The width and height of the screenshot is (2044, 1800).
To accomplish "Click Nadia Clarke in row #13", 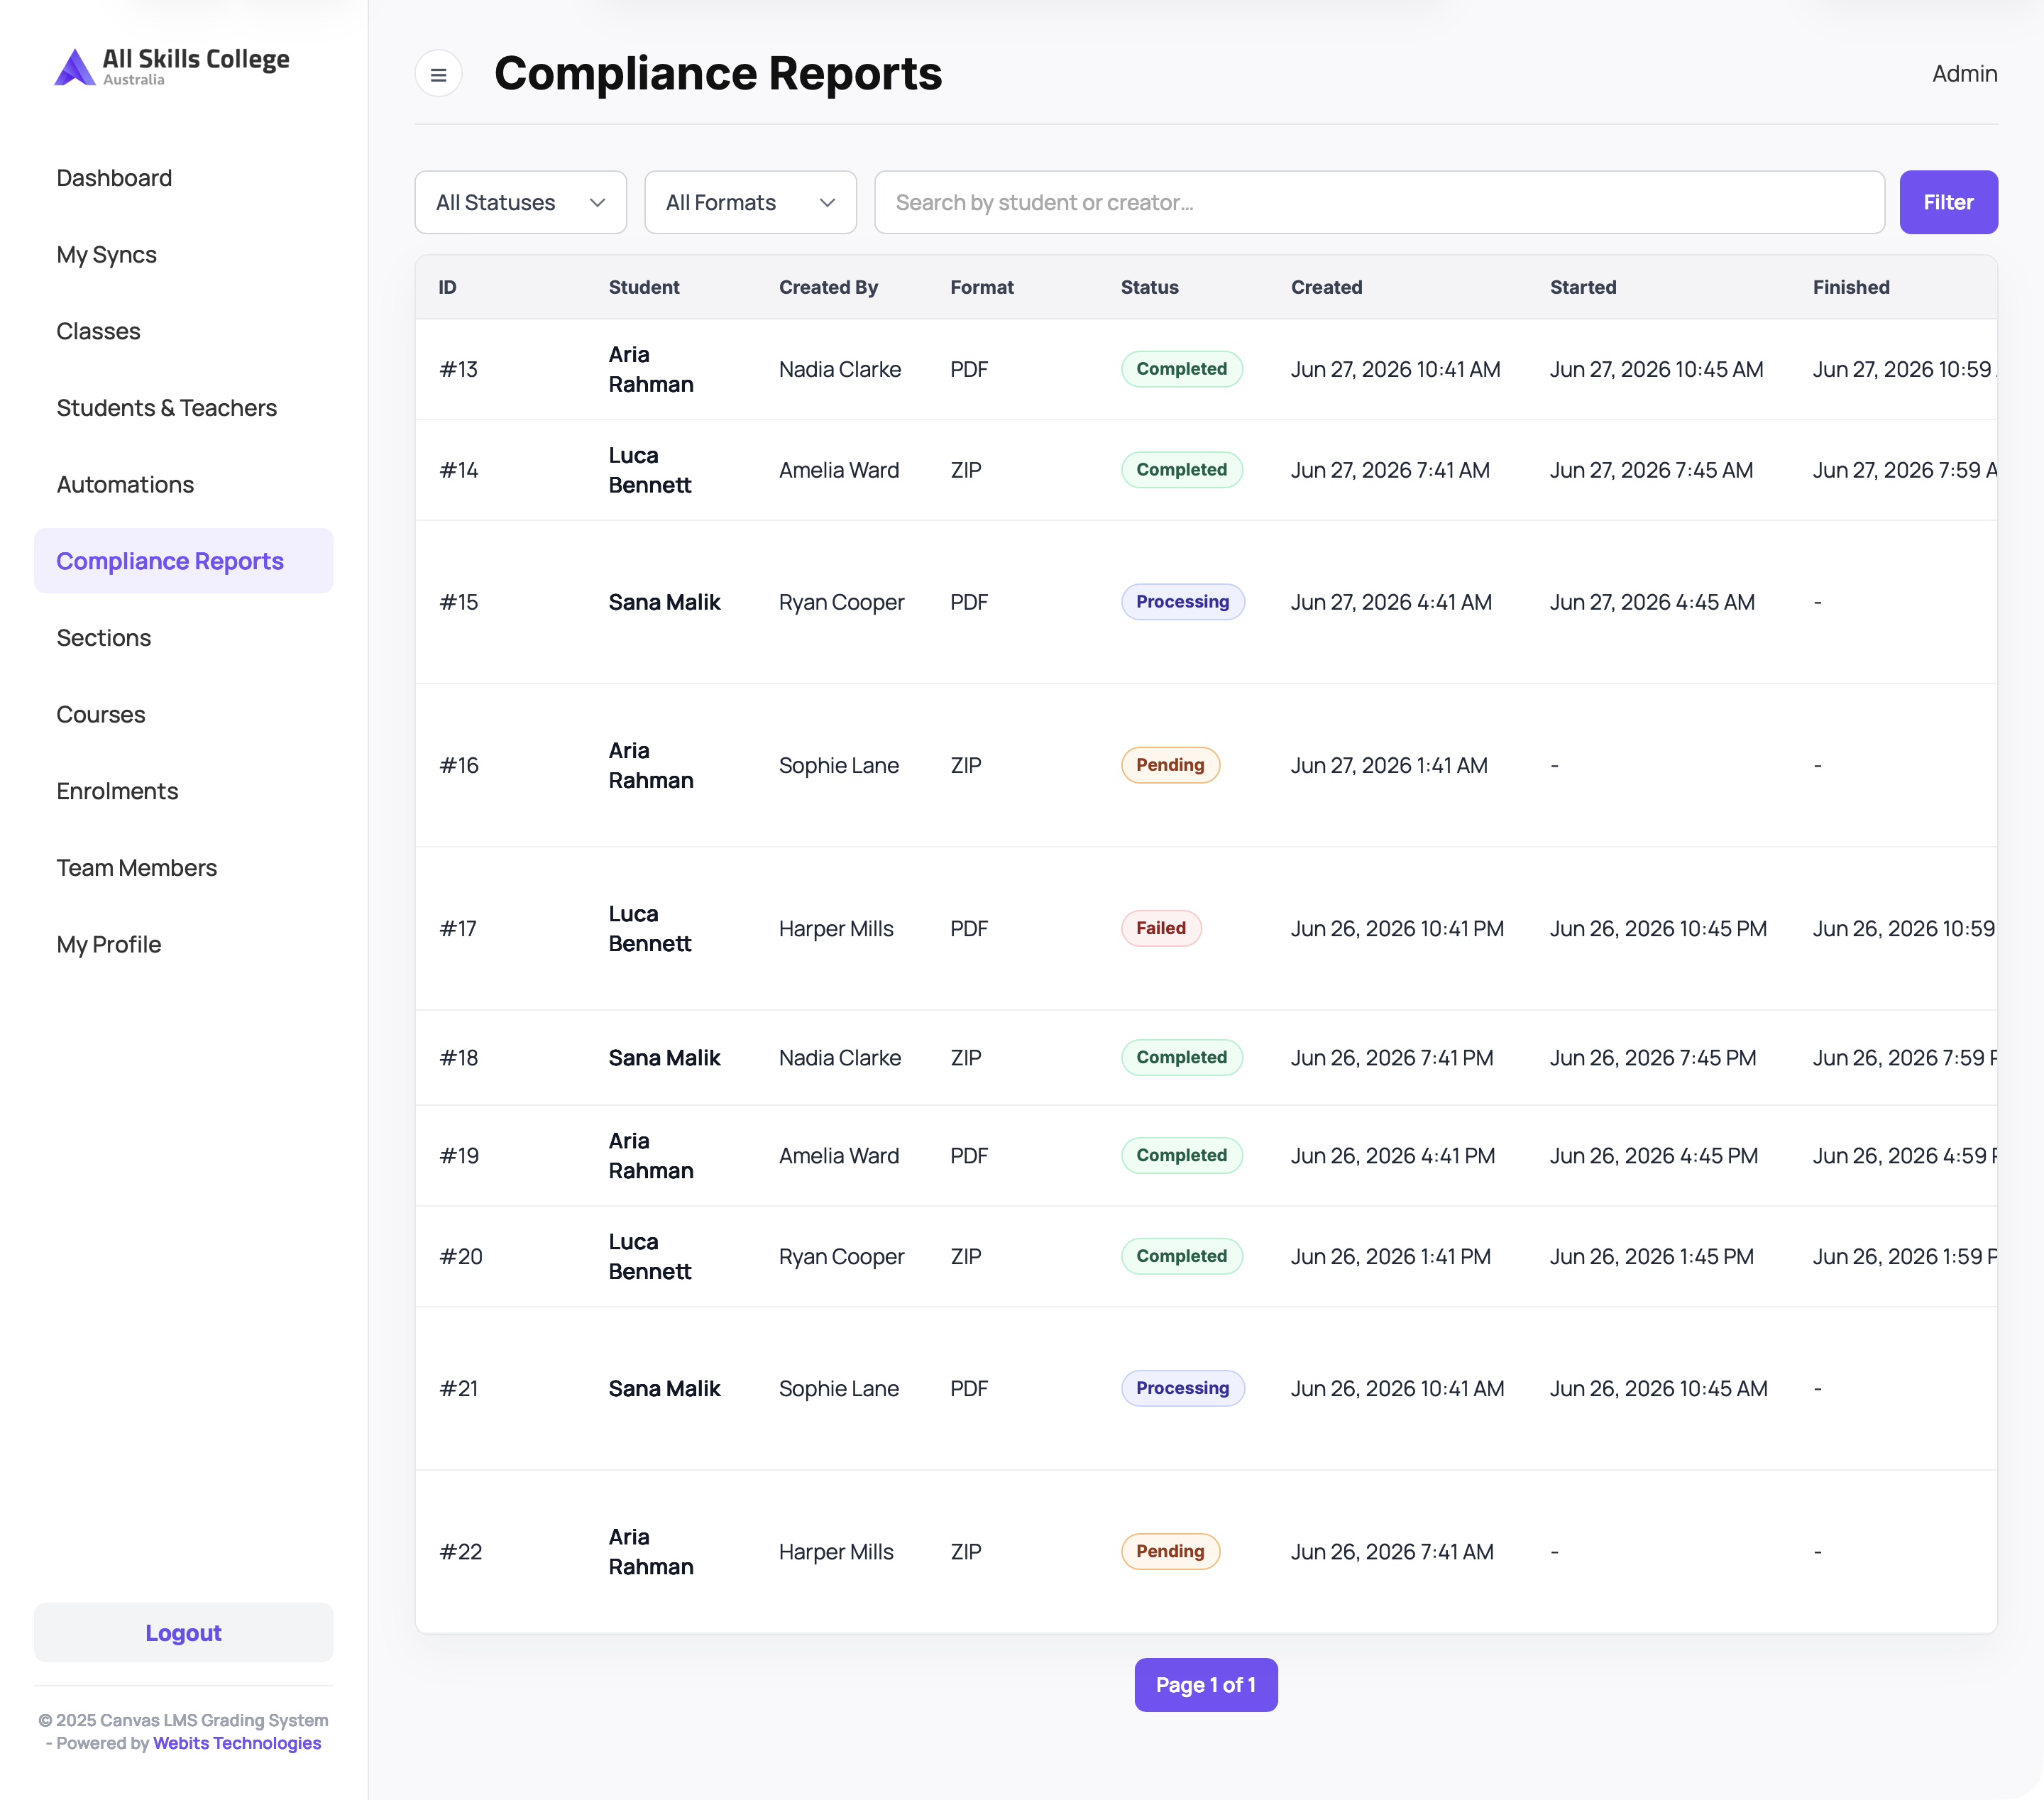I will (840, 369).
